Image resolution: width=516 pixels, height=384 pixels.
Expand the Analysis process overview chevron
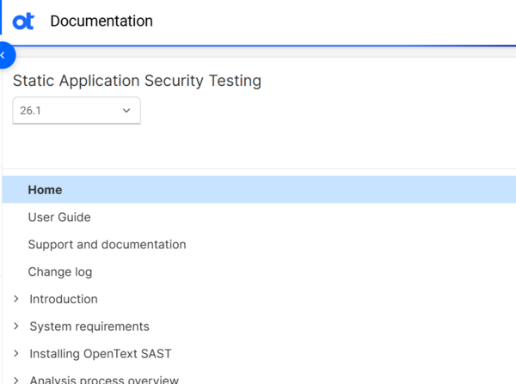pyautogui.click(x=15, y=379)
